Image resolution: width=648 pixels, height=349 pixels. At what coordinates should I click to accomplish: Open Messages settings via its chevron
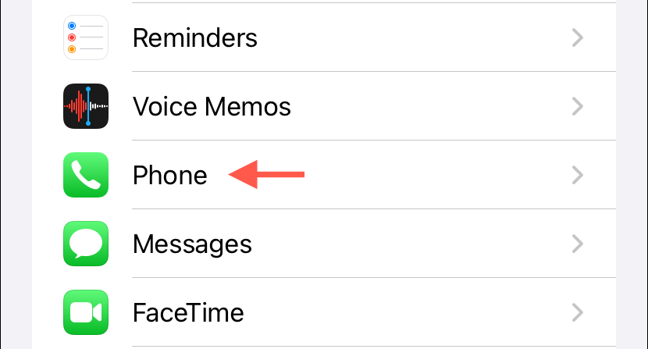tap(577, 244)
